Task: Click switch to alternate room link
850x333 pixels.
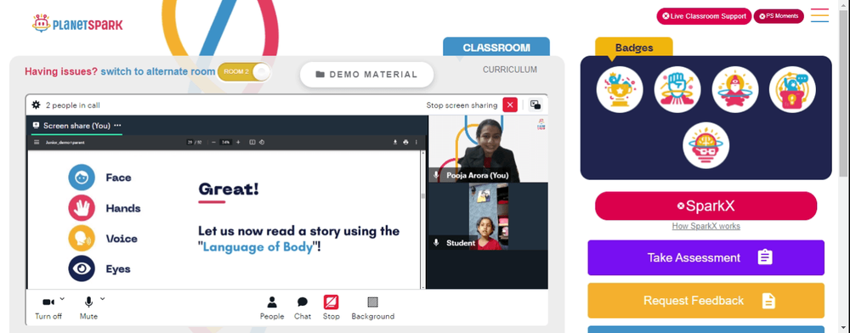Action: 158,71
